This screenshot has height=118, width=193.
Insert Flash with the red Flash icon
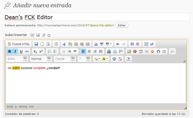(x=135, y=52)
